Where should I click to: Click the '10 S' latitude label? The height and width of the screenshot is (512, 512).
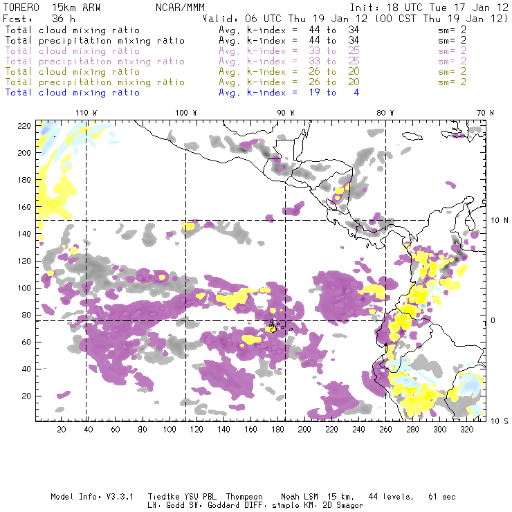click(x=500, y=421)
